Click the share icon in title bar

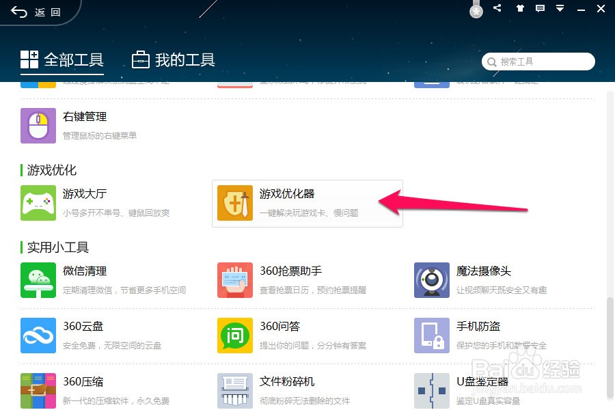click(x=497, y=8)
